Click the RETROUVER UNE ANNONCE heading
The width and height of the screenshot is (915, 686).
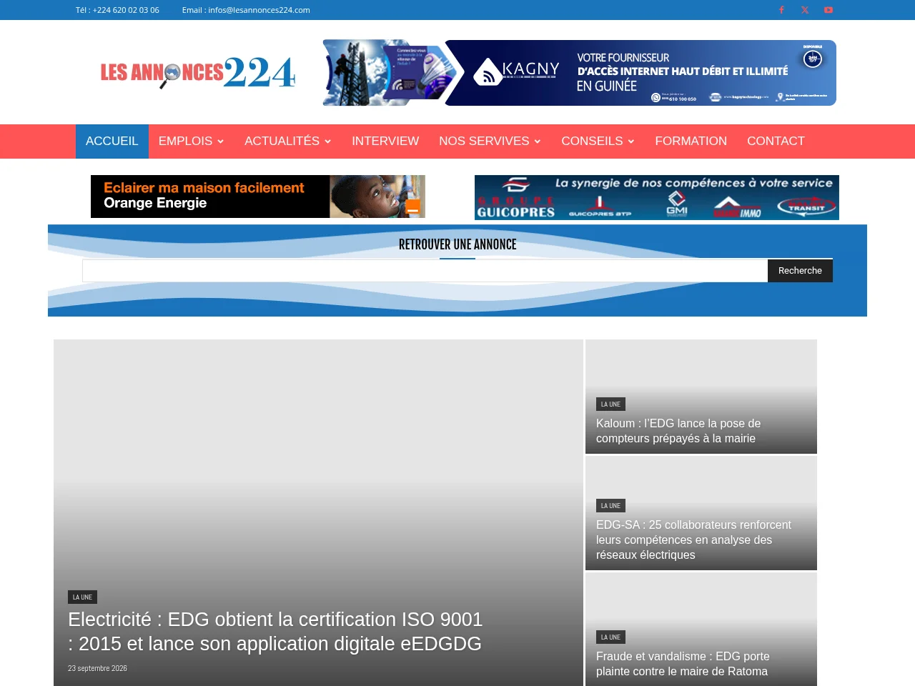(457, 244)
